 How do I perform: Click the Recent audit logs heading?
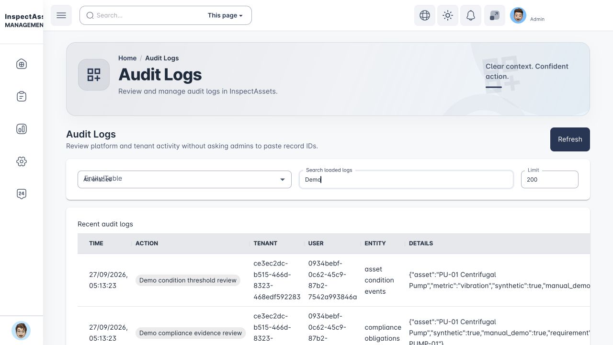[x=105, y=224]
